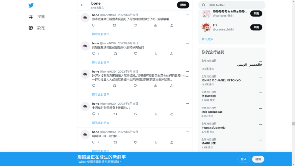Click the 註冊 sign up button
Viewport: 295px width, 166px height.
(x=258, y=159)
